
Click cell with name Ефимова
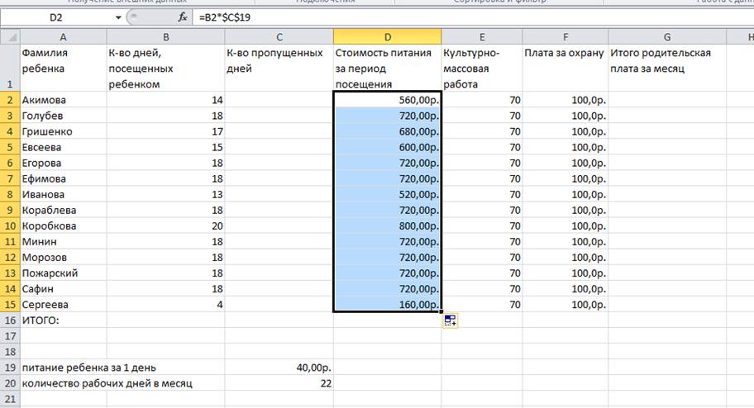(x=63, y=178)
